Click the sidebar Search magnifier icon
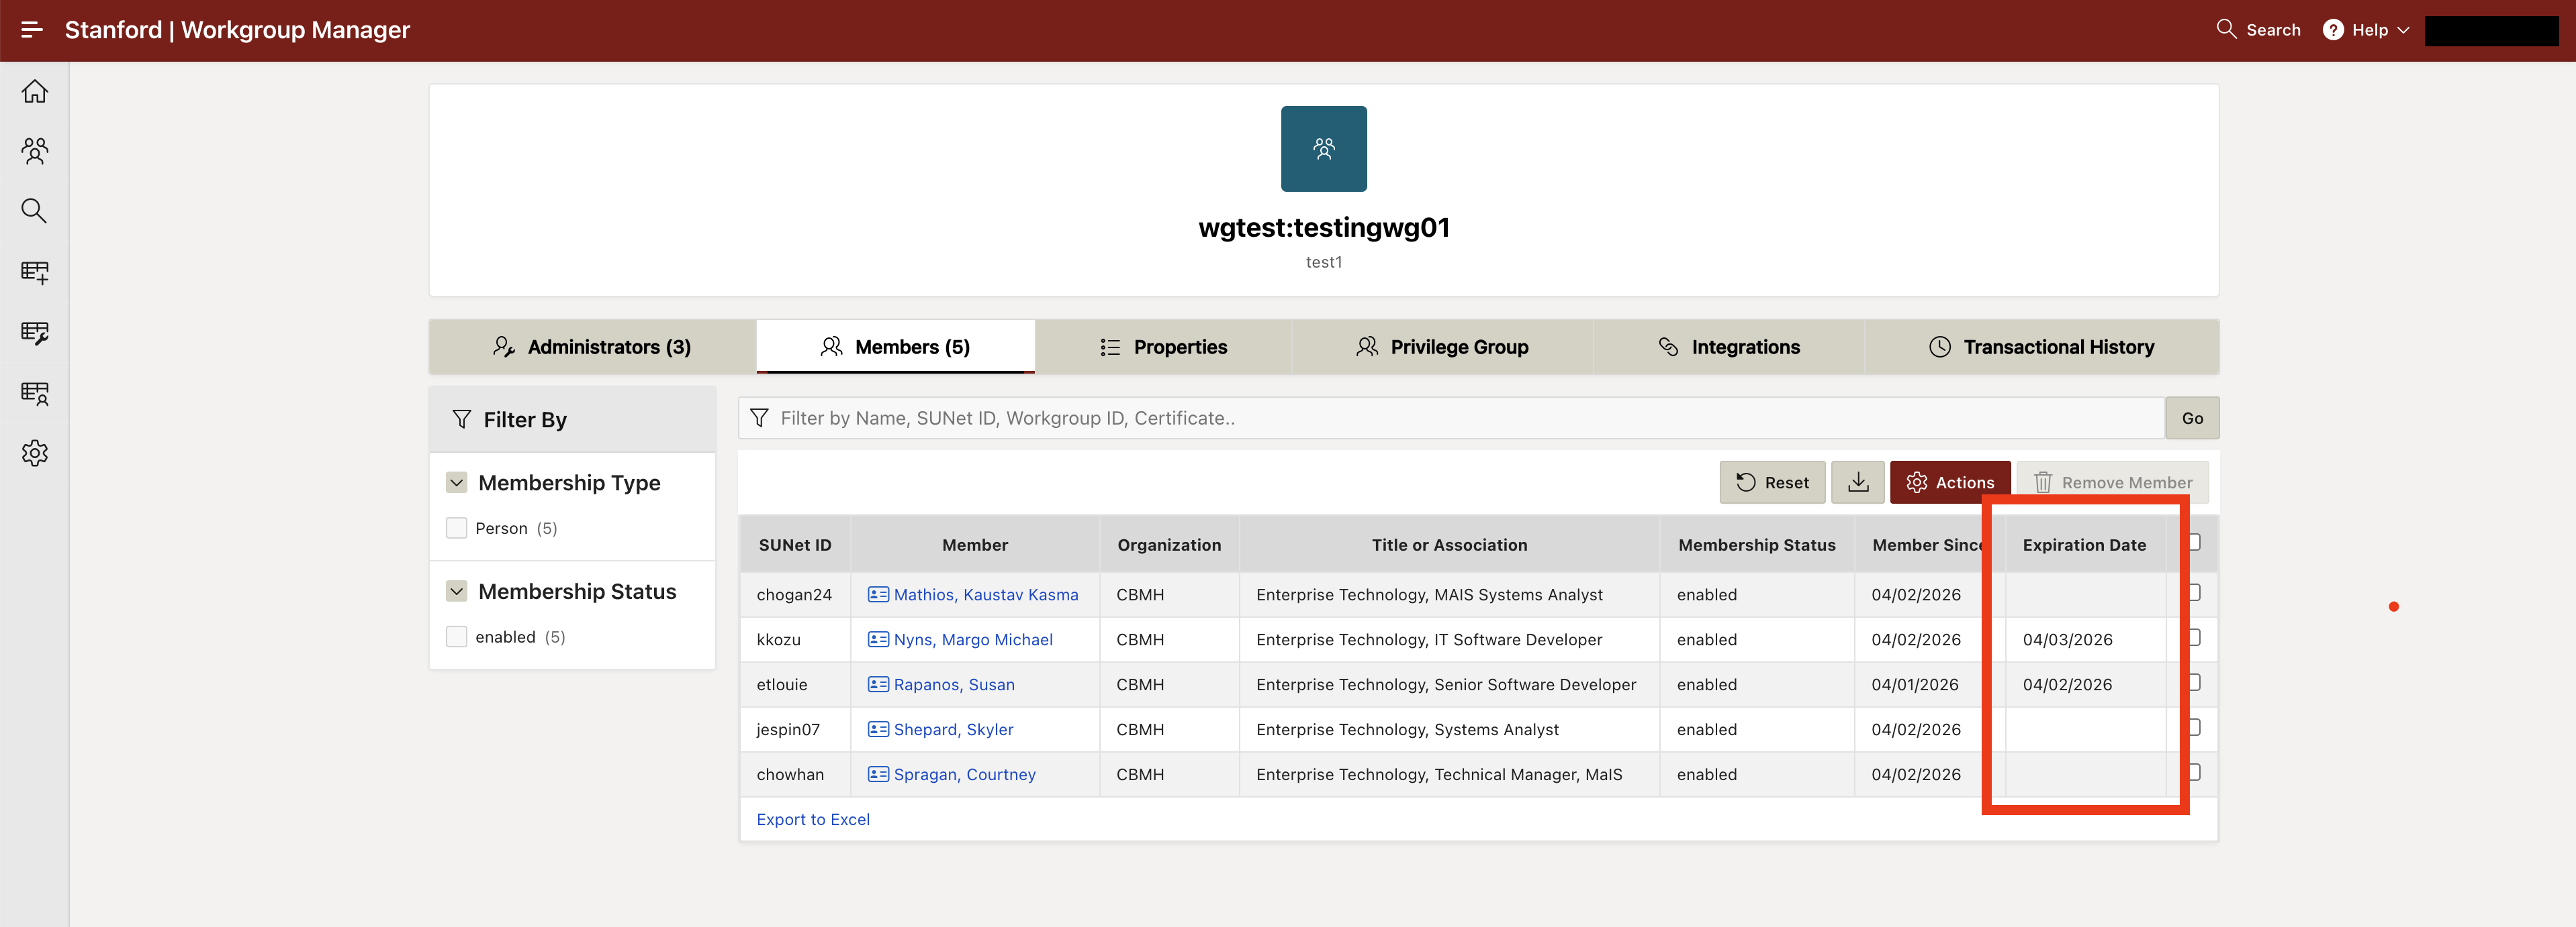 pyautogui.click(x=35, y=211)
